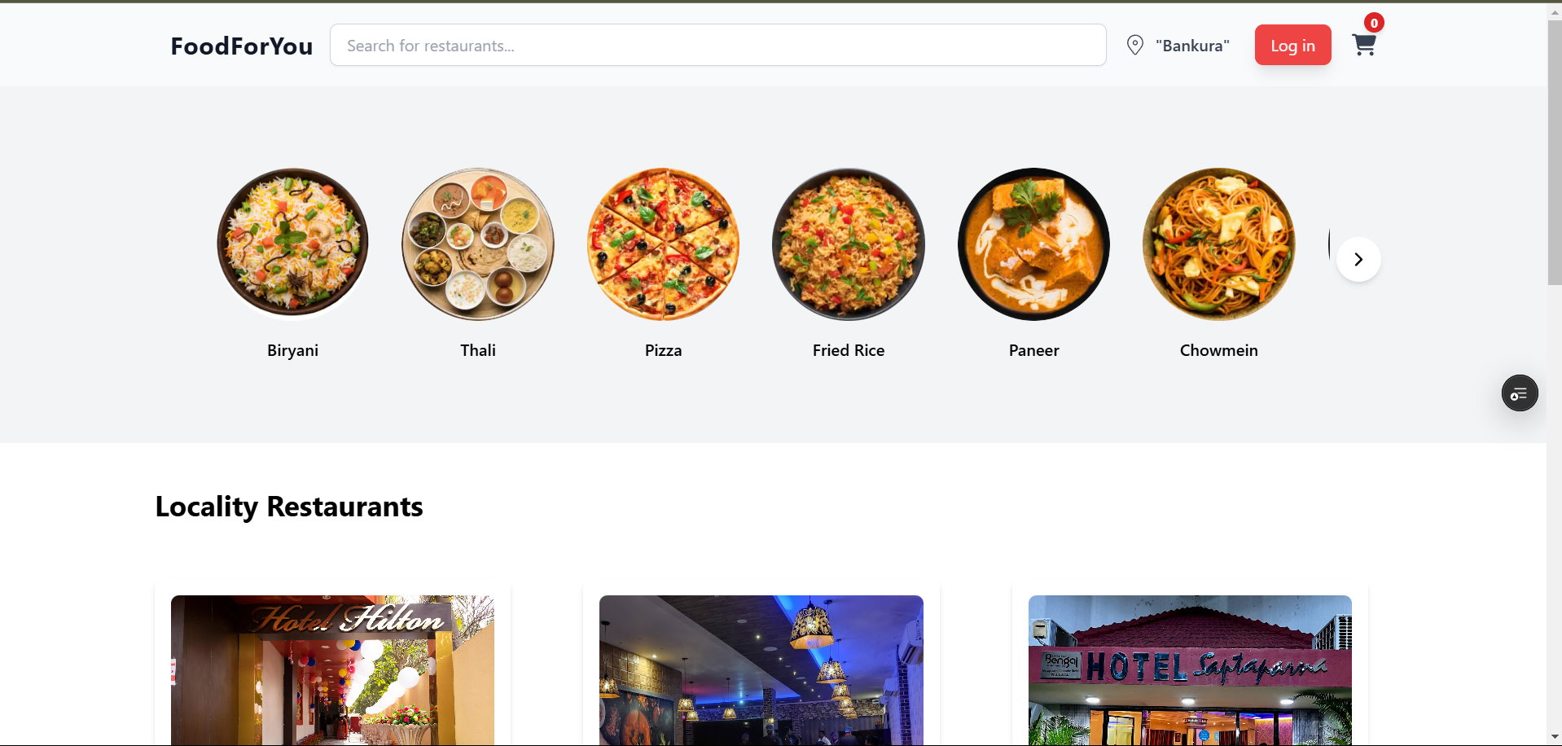Open the shopping cart icon

[1363, 45]
